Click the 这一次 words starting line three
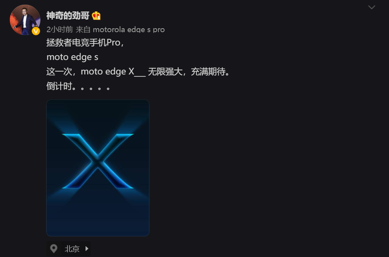389x257 pixels. 59,72
